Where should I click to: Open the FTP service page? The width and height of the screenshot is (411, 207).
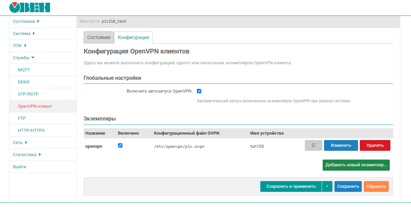[x=22, y=118]
